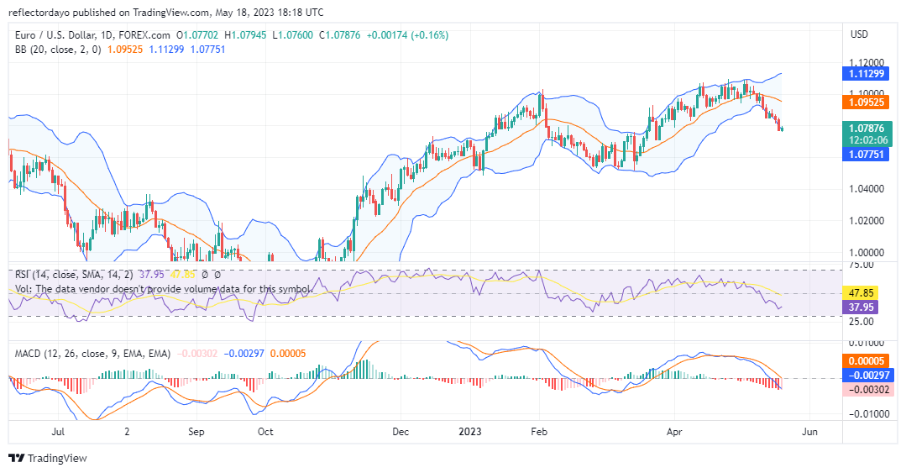The width and height of the screenshot is (906, 473).
Task: Click the yellow 47.85 RSI value tag
Action: (860, 292)
